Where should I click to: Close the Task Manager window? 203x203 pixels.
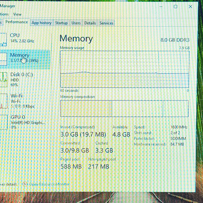coord(190,6)
